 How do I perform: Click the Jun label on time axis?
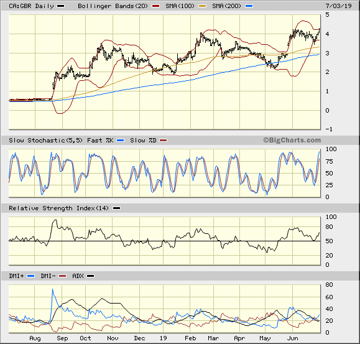(x=292, y=338)
